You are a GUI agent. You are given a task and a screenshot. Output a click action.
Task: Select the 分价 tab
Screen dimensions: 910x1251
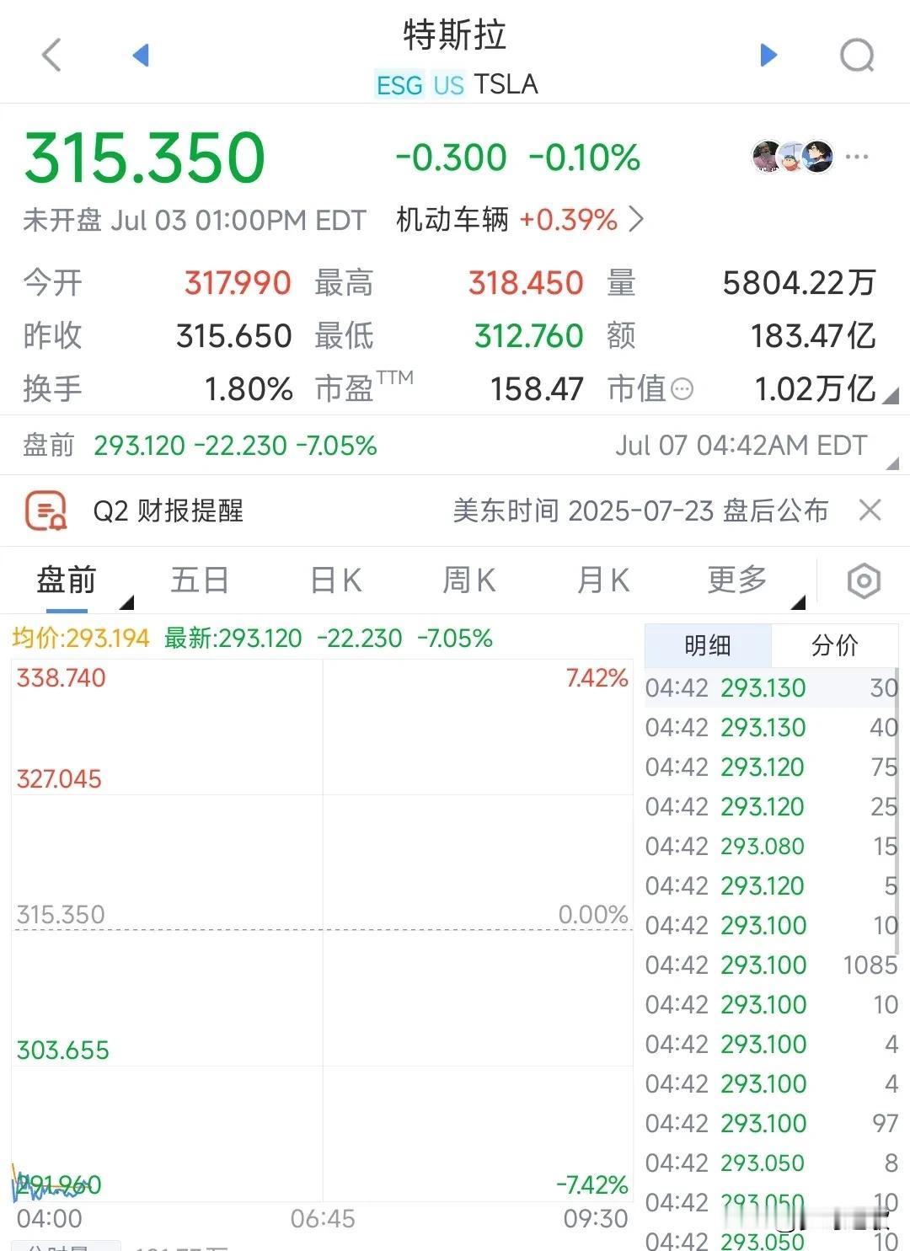[834, 646]
